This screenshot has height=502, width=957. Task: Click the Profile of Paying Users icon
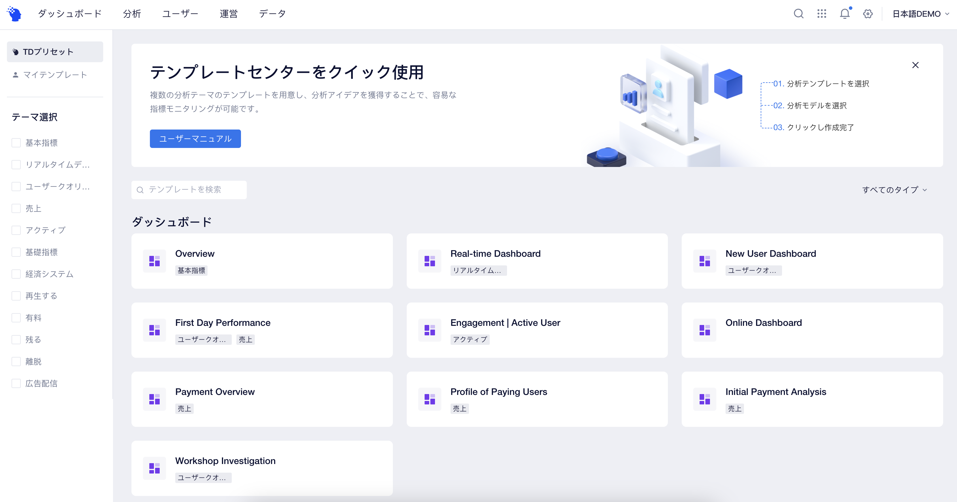pos(430,399)
